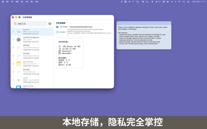Click the blue folder path icon
207x129 pixels.
(x=57, y=27)
